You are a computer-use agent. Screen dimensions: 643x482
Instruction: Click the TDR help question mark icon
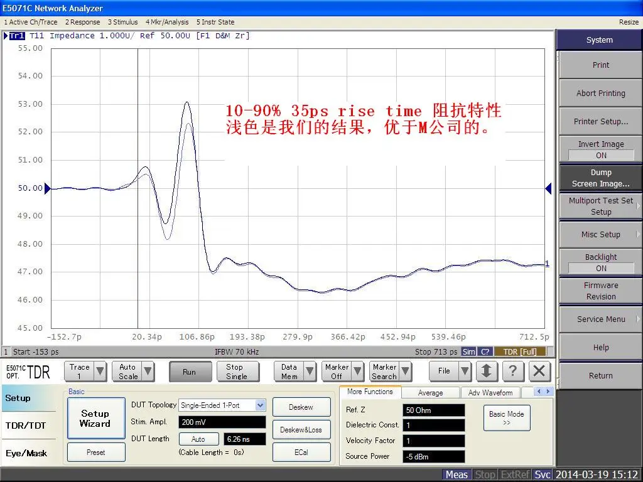(x=513, y=372)
